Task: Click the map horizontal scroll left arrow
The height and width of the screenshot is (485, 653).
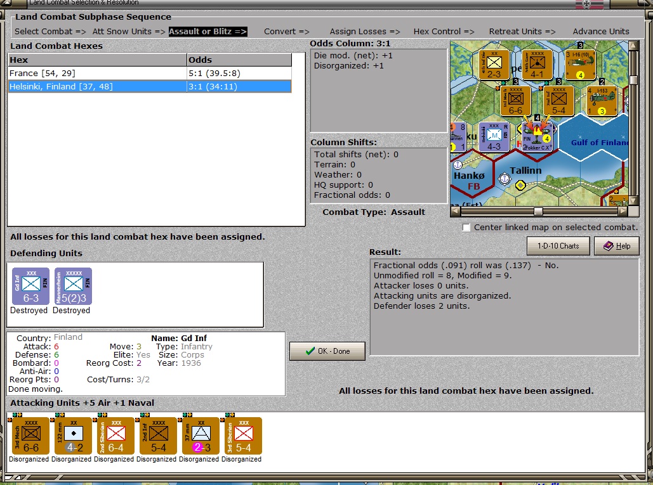Action: point(456,211)
